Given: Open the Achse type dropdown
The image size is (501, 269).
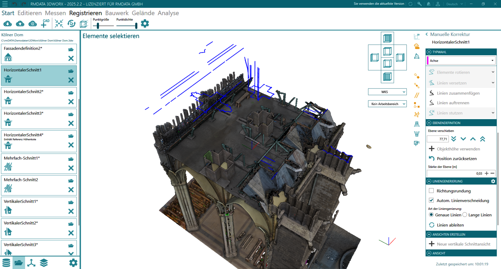Looking at the screenshot, I should click(461, 61).
